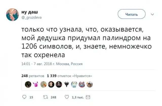Open the pink monster liker avatar

click(x=36, y=84)
